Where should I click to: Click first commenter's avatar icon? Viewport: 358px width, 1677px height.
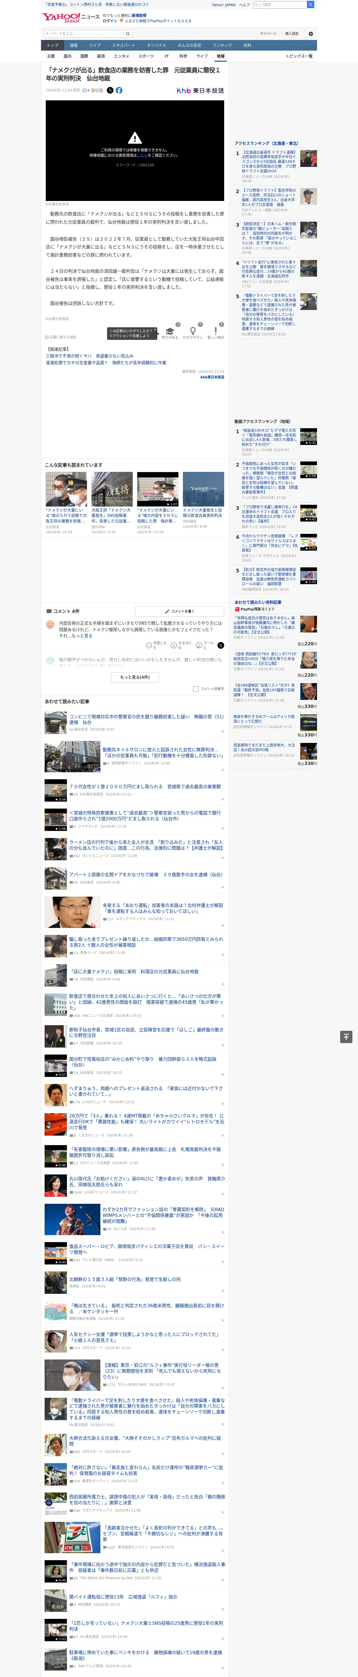coord(50,624)
